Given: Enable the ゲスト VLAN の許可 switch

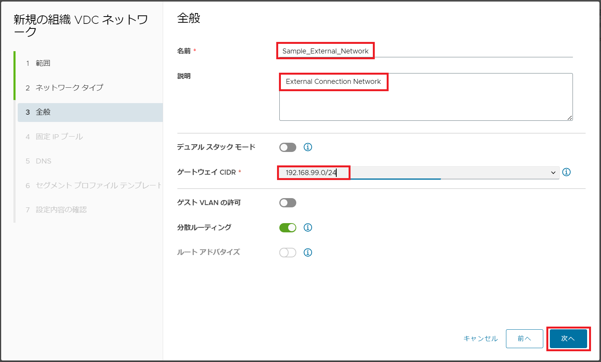Looking at the screenshot, I should click(x=288, y=203).
